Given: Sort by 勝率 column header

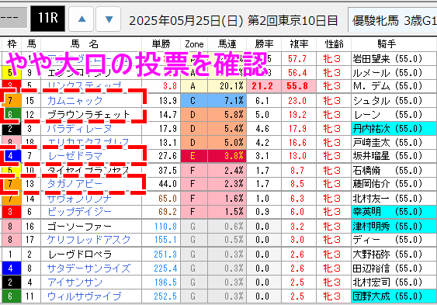Looking at the screenshot, I should click(264, 44).
